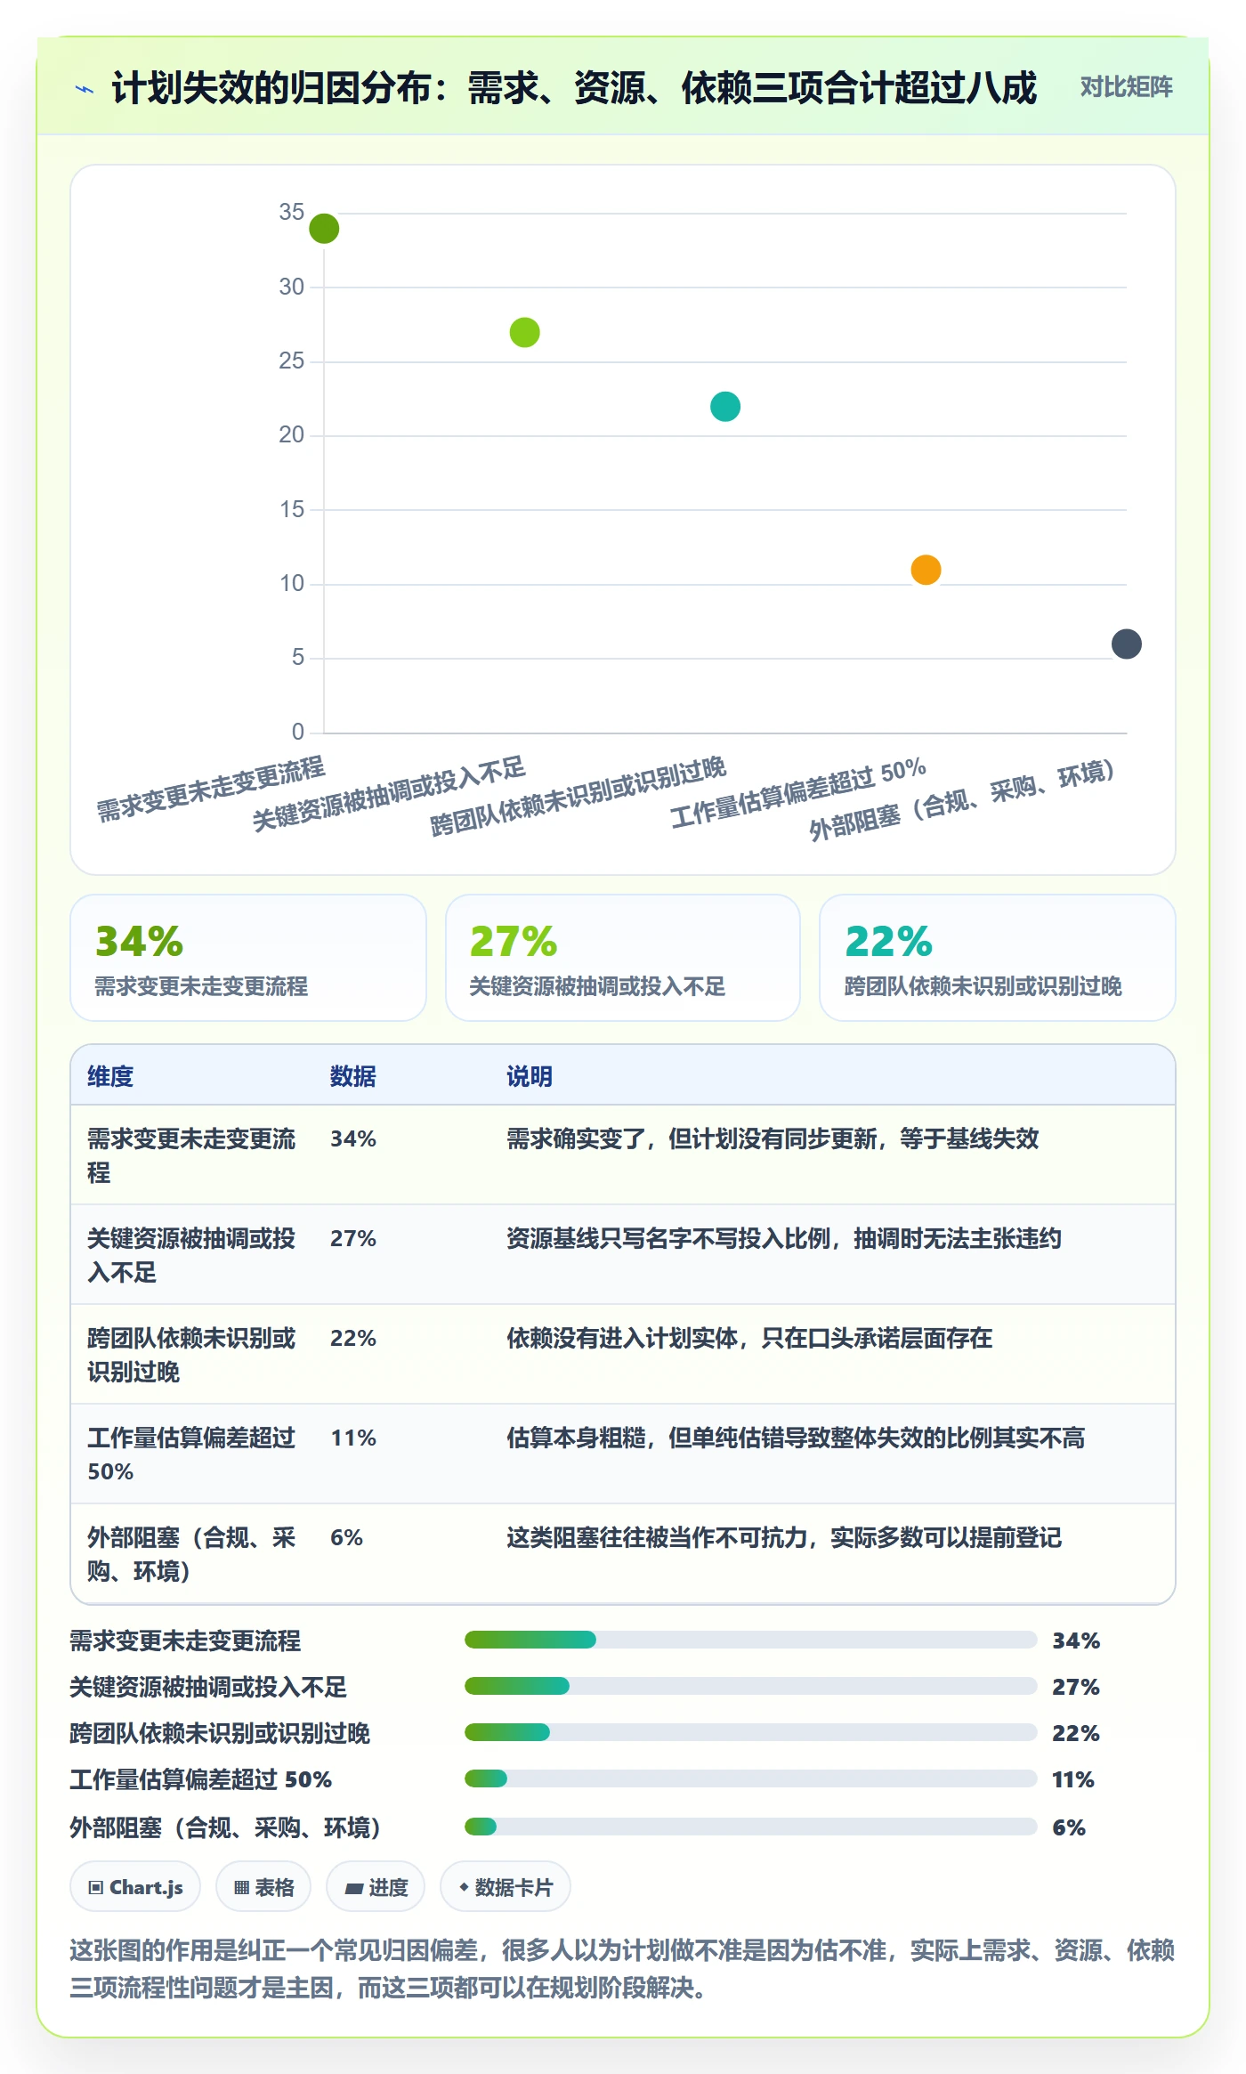Click the dark green data point at 34

pos(324,229)
